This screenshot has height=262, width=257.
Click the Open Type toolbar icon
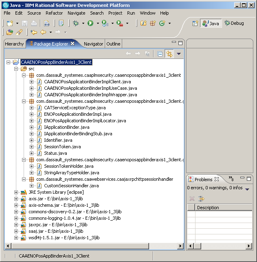coord(9,32)
